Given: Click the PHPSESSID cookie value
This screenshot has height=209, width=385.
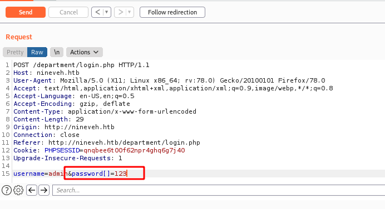Looking at the screenshot, I should point(134,150).
